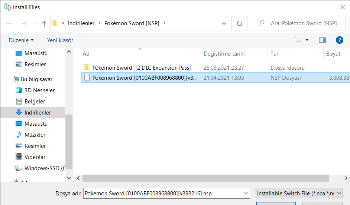Sort by Boyut column header
The height and width of the screenshot is (205, 350).
[333, 54]
